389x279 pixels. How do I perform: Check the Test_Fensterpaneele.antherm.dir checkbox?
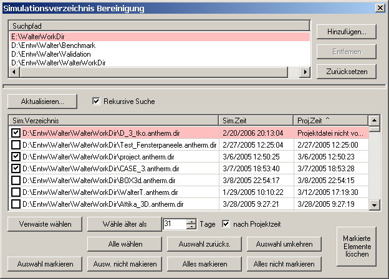click(16, 144)
